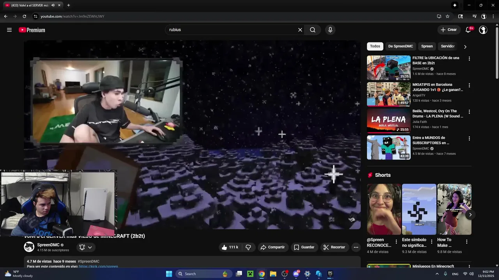Open options menu for FILTRE la UBICACIÓN video
499x280 pixels.
(469, 59)
